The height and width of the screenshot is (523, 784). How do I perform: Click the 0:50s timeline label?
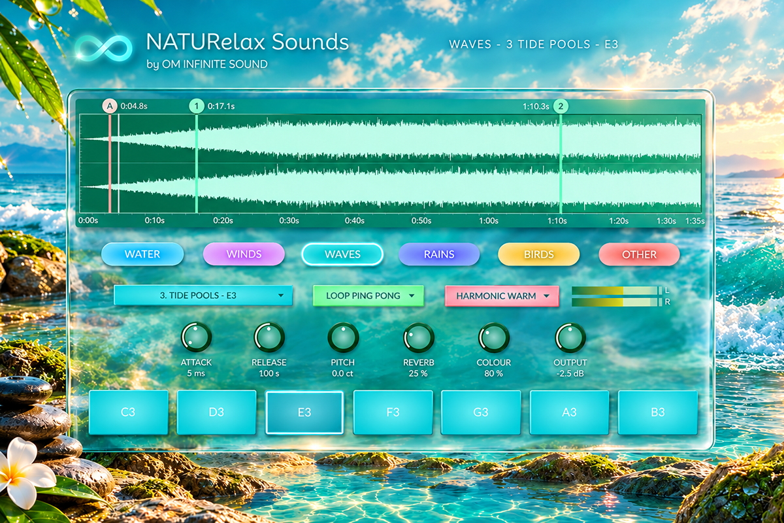[x=421, y=221]
